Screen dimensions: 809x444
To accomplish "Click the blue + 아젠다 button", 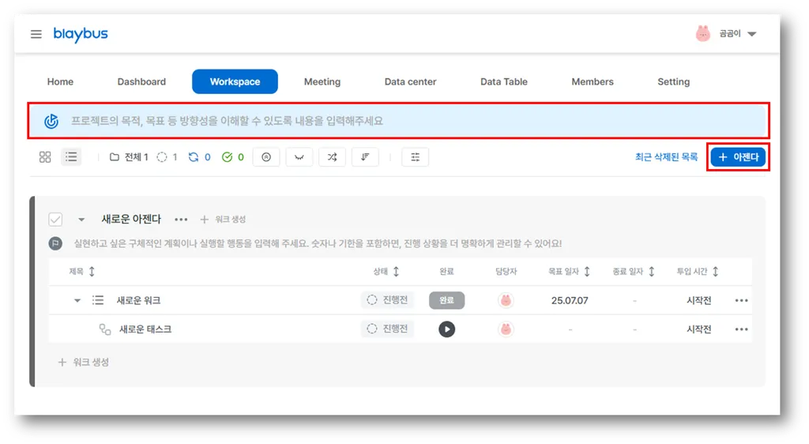I will click(x=738, y=157).
